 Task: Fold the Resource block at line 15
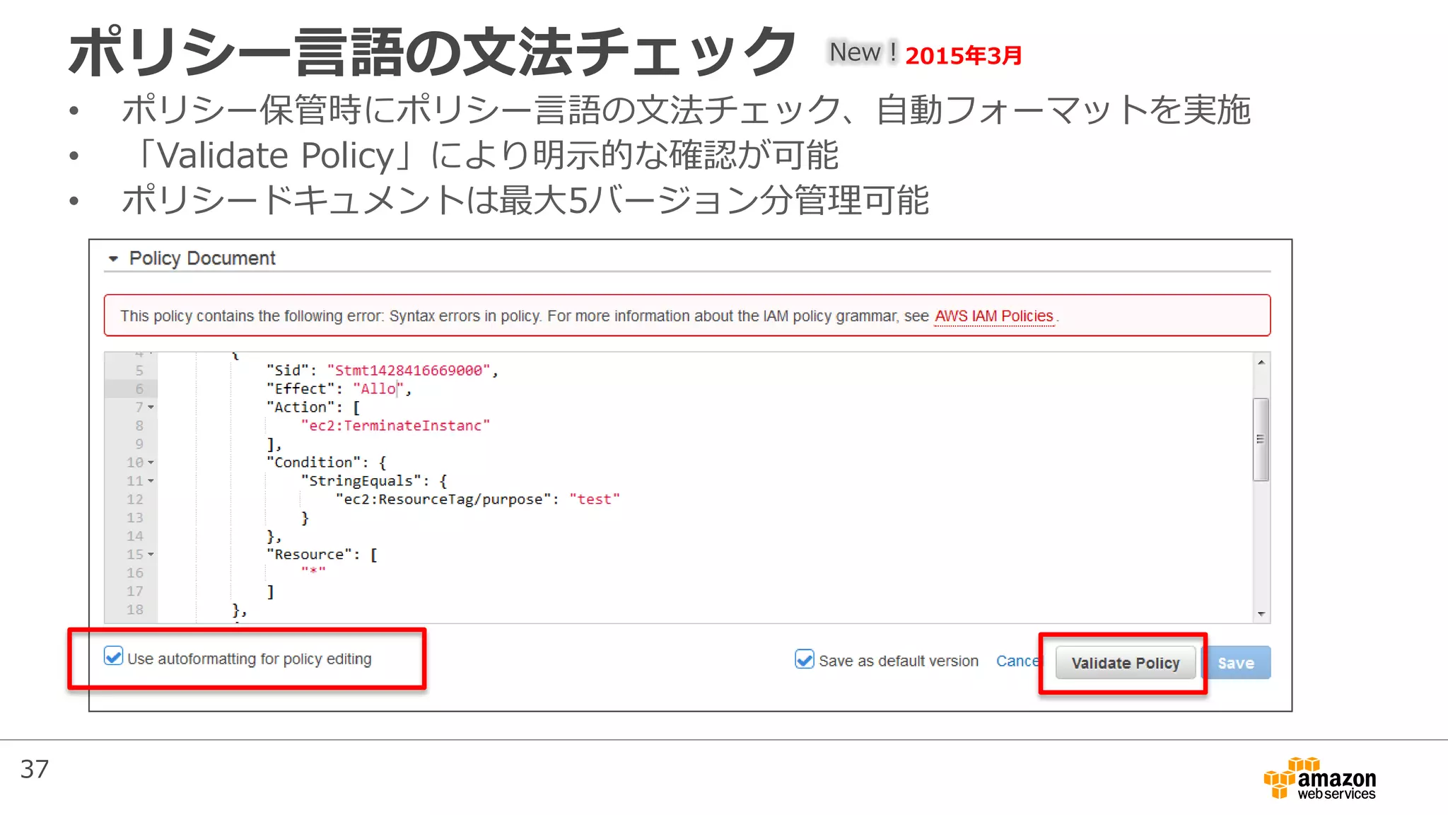151,555
